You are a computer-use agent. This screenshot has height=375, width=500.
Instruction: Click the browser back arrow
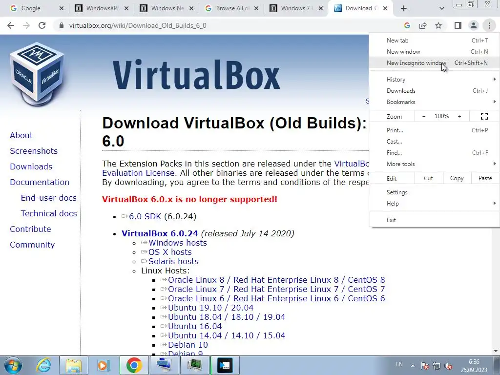11,25
